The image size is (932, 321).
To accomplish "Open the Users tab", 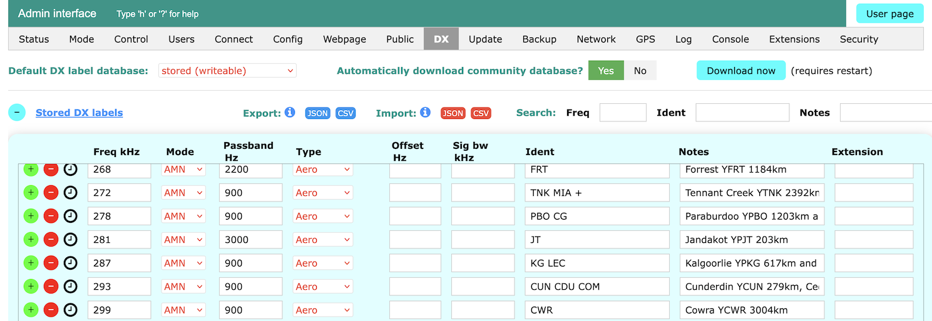I will [181, 39].
